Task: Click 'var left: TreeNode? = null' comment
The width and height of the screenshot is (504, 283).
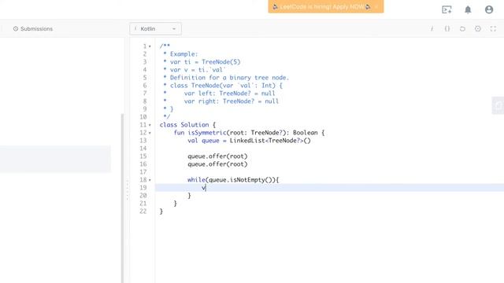Action: click(x=229, y=94)
